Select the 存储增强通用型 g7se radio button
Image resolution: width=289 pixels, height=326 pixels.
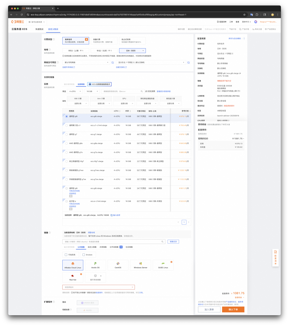[67, 179]
